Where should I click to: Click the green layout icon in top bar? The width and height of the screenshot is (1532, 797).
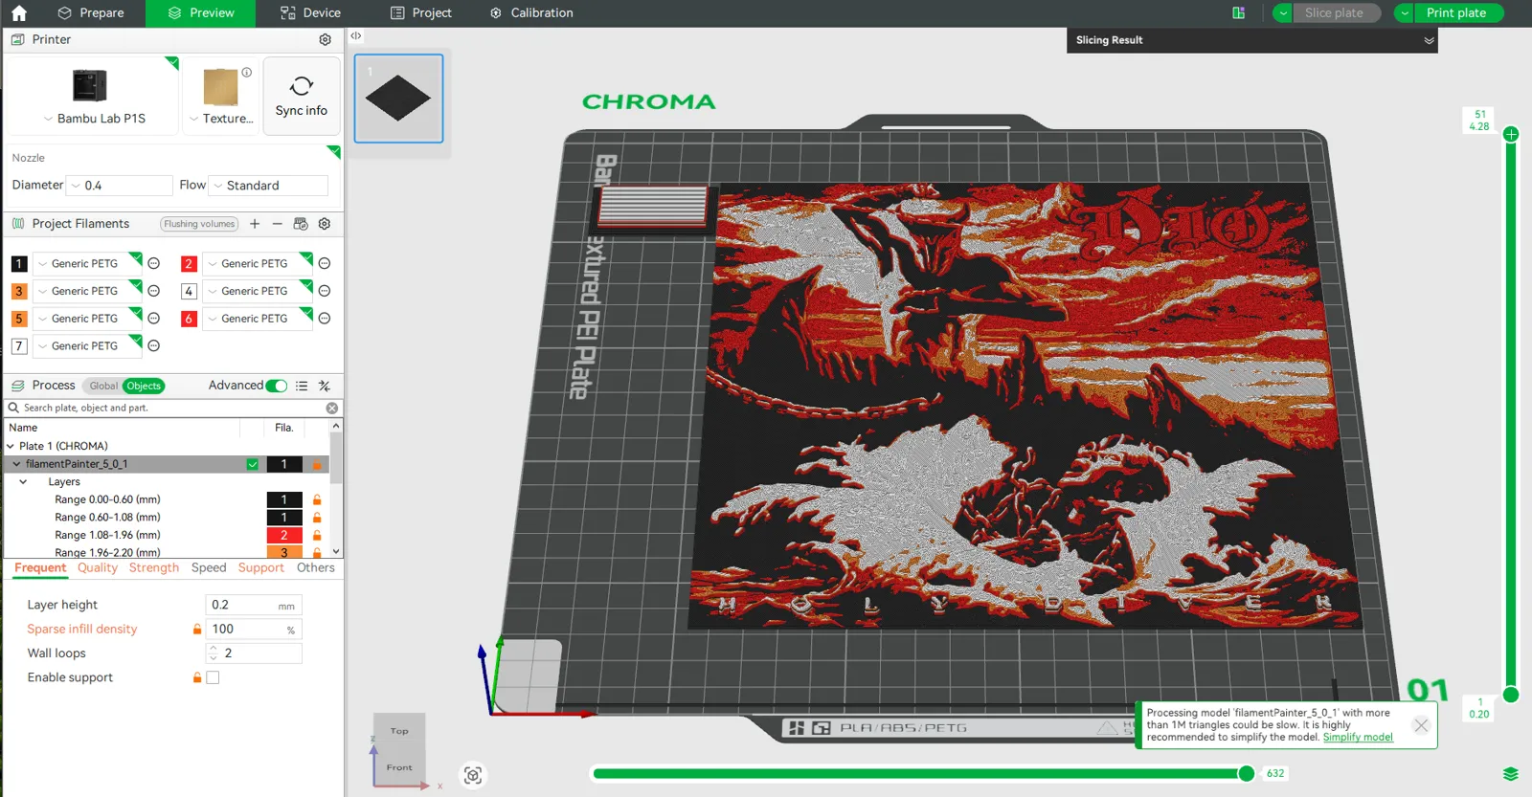coord(1239,13)
